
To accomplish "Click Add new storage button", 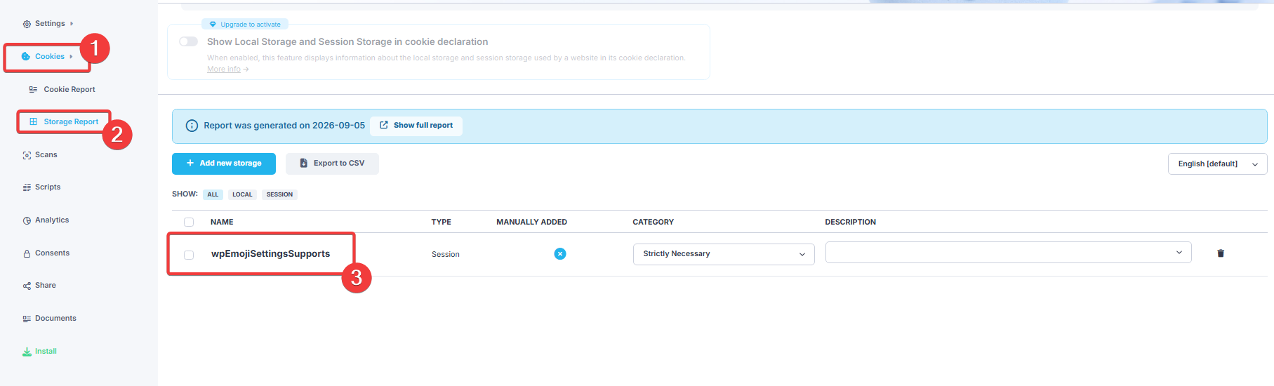I will 224,164.
